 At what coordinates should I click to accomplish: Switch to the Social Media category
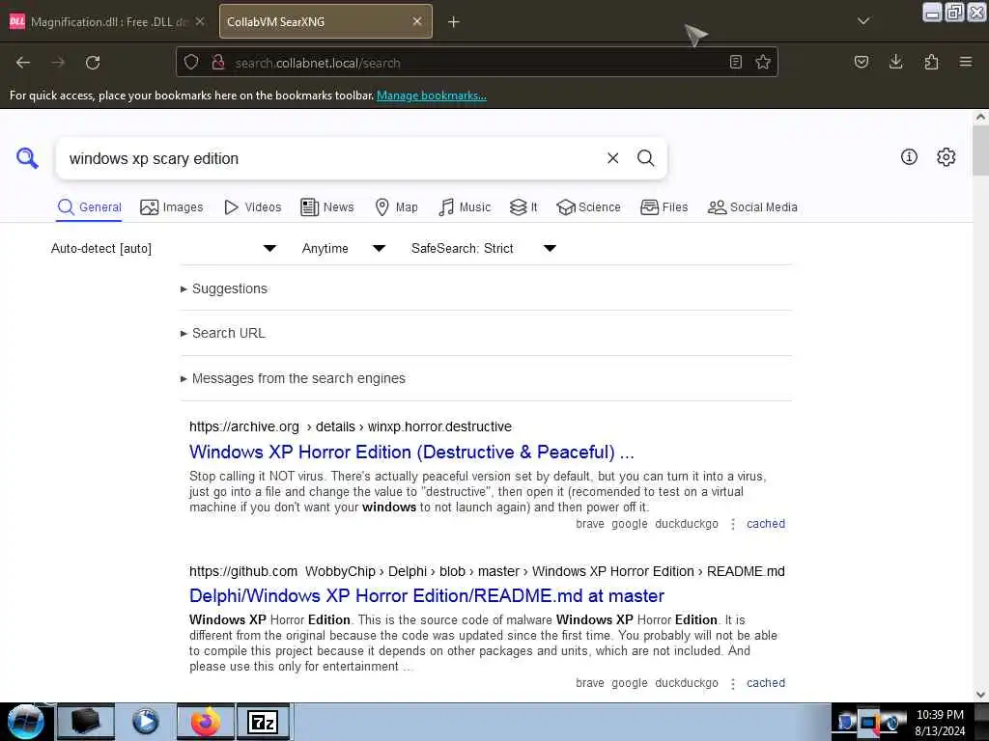[x=752, y=207]
